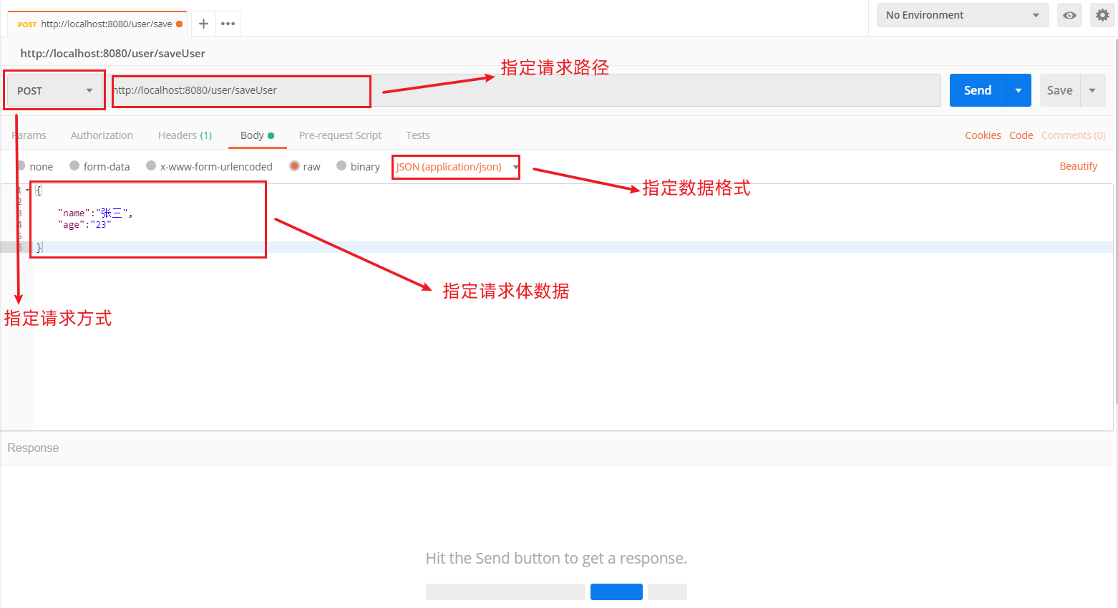This screenshot has width=1118, height=608.
Task: Open the Cookies link
Action: [x=983, y=135]
